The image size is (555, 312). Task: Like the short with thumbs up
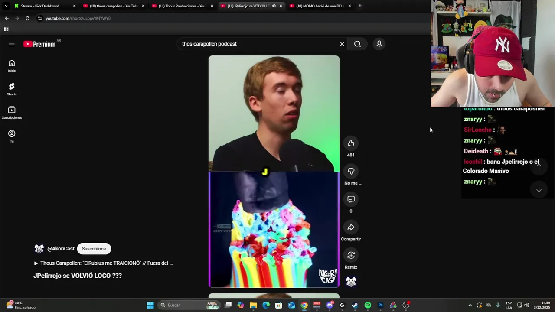pyautogui.click(x=351, y=143)
